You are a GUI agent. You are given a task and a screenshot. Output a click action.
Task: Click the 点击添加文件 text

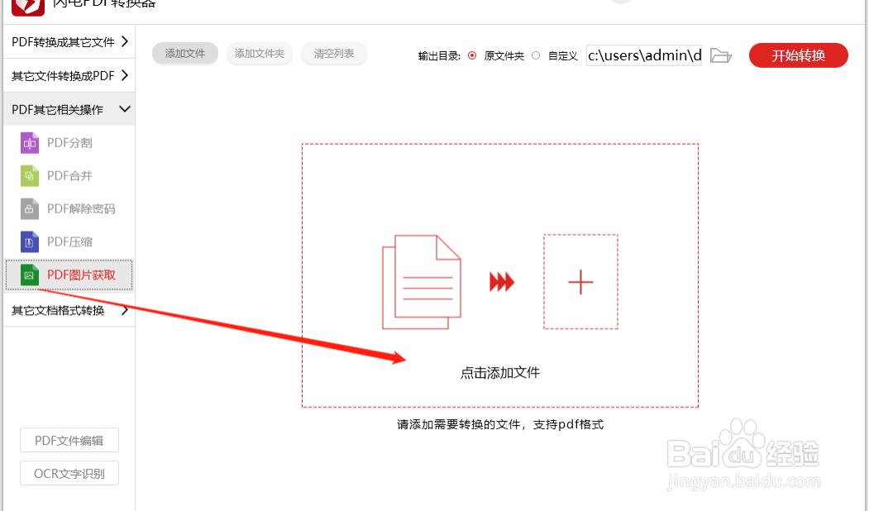coord(500,372)
